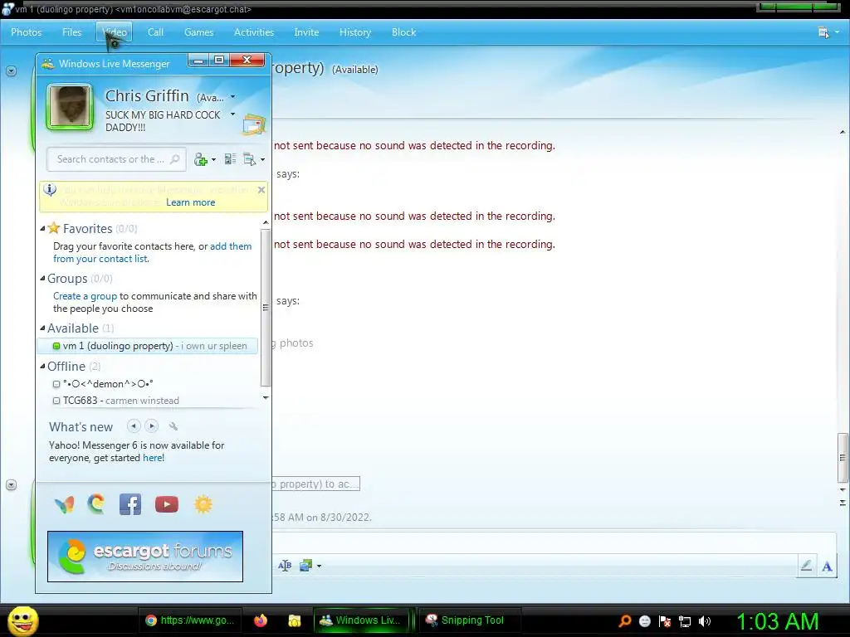Click the Add a contact icon
Viewport: 850px width, 637px height.
click(x=201, y=159)
